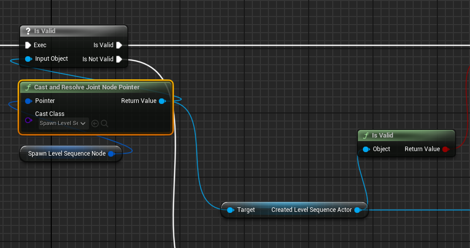Click Return Value pin of Cast and Resolve node

pyautogui.click(x=162, y=101)
